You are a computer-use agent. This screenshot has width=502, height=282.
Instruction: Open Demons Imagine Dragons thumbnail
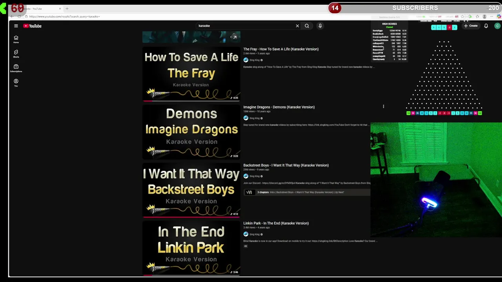coord(191,132)
